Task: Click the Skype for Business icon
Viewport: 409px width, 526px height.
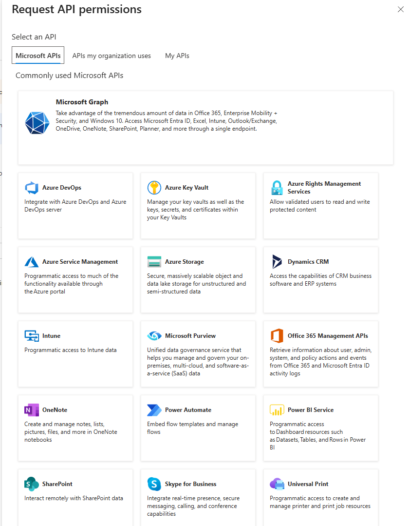Action: (154, 484)
